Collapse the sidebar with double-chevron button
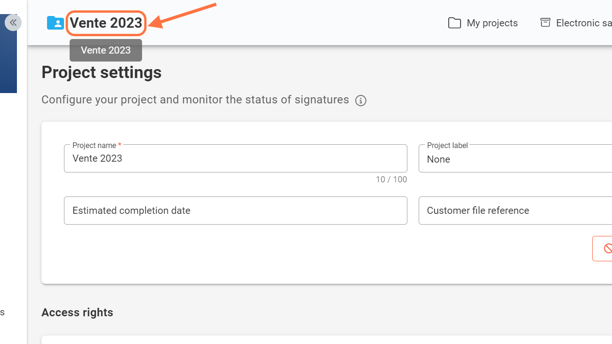This screenshot has width=612, height=344. coord(13,23)
